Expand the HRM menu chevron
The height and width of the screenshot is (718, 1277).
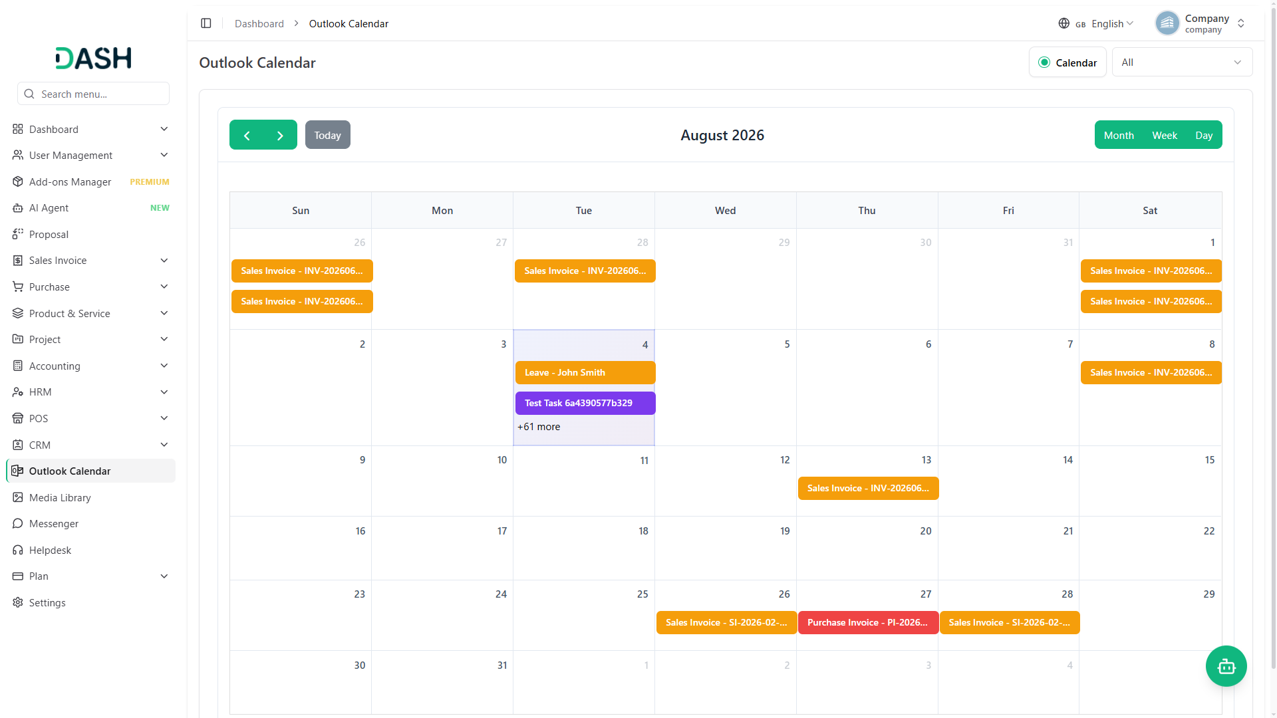tap(164, 392)
